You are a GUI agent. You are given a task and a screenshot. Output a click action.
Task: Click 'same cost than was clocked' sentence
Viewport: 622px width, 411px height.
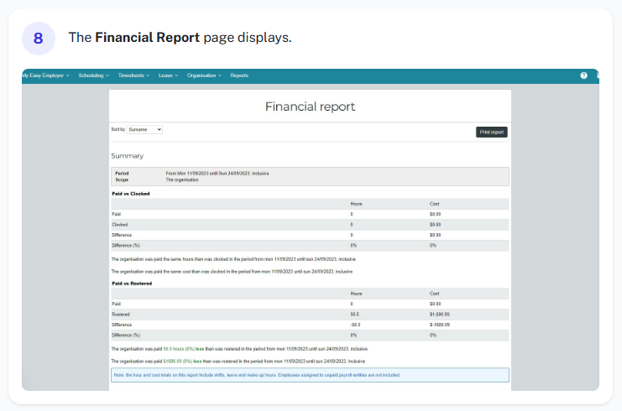pos(232,272)
